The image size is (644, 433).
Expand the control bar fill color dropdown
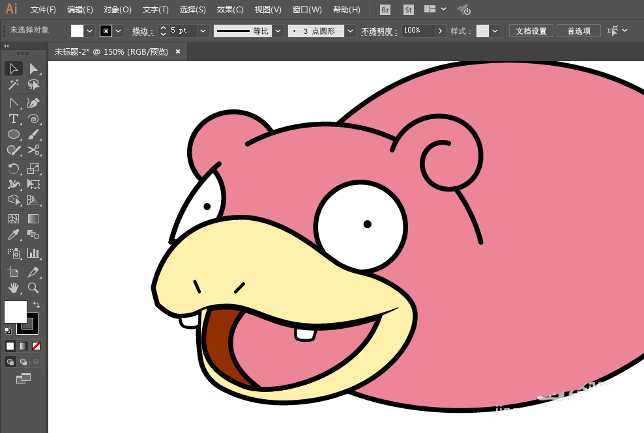[x=89, y=31]
